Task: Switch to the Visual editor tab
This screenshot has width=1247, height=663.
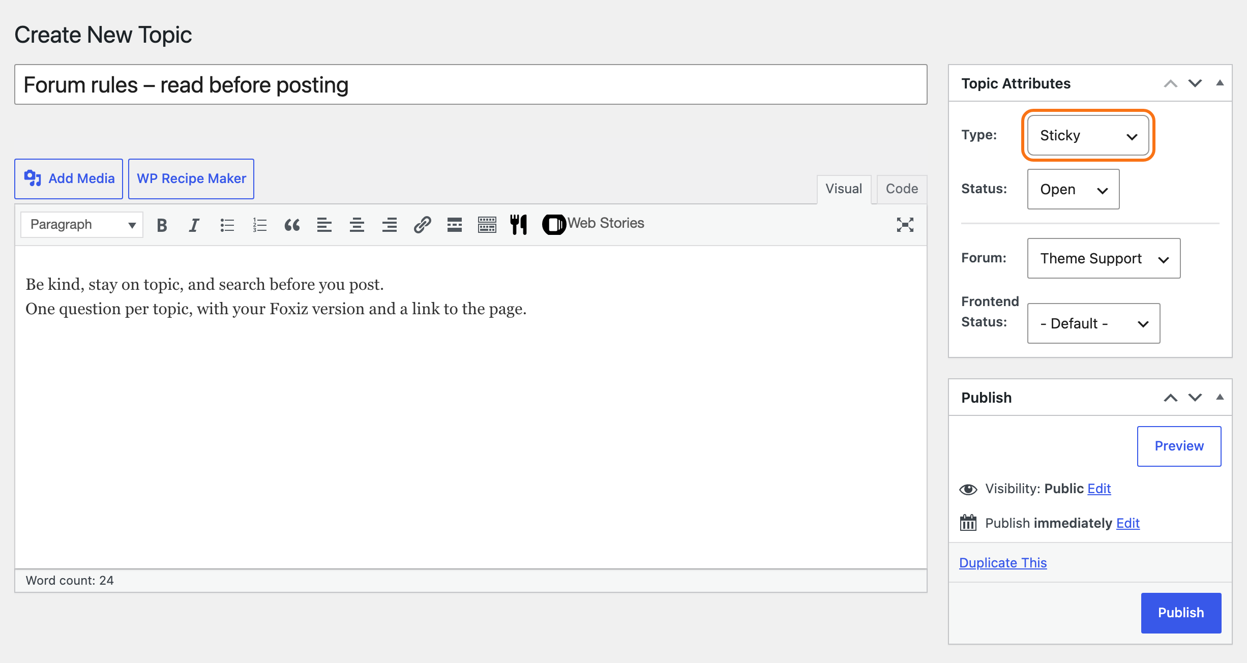Action: [x=844, y=189]
